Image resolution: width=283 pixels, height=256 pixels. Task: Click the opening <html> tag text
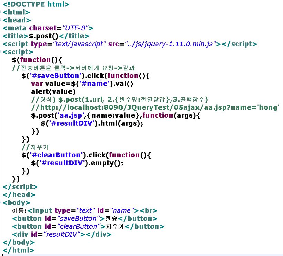click(16, 12)
